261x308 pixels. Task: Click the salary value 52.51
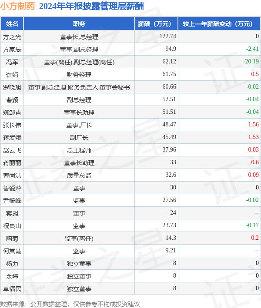click(169, 99)
